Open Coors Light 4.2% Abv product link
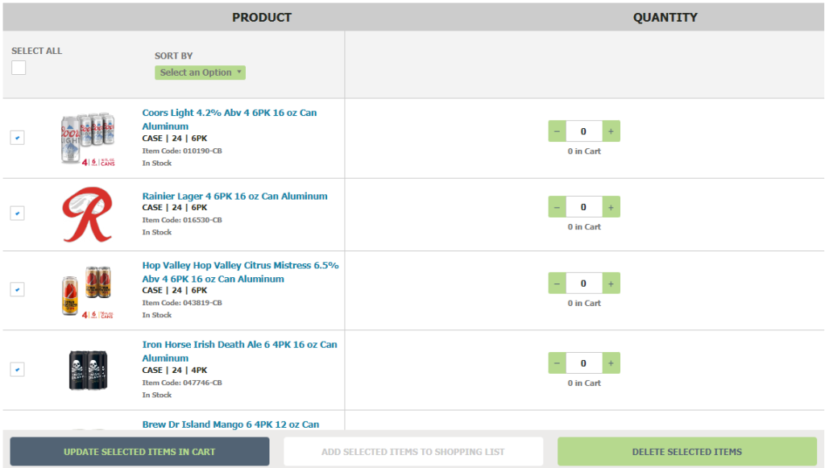 pyautogui.click(x=230, y=119)
